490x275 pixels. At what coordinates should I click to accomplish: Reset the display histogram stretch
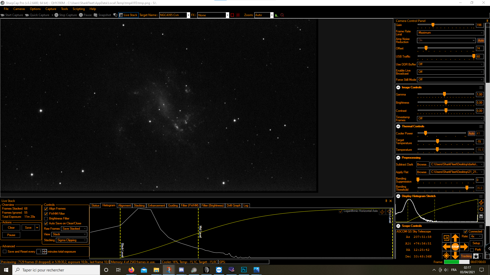(x=481, y=209)
